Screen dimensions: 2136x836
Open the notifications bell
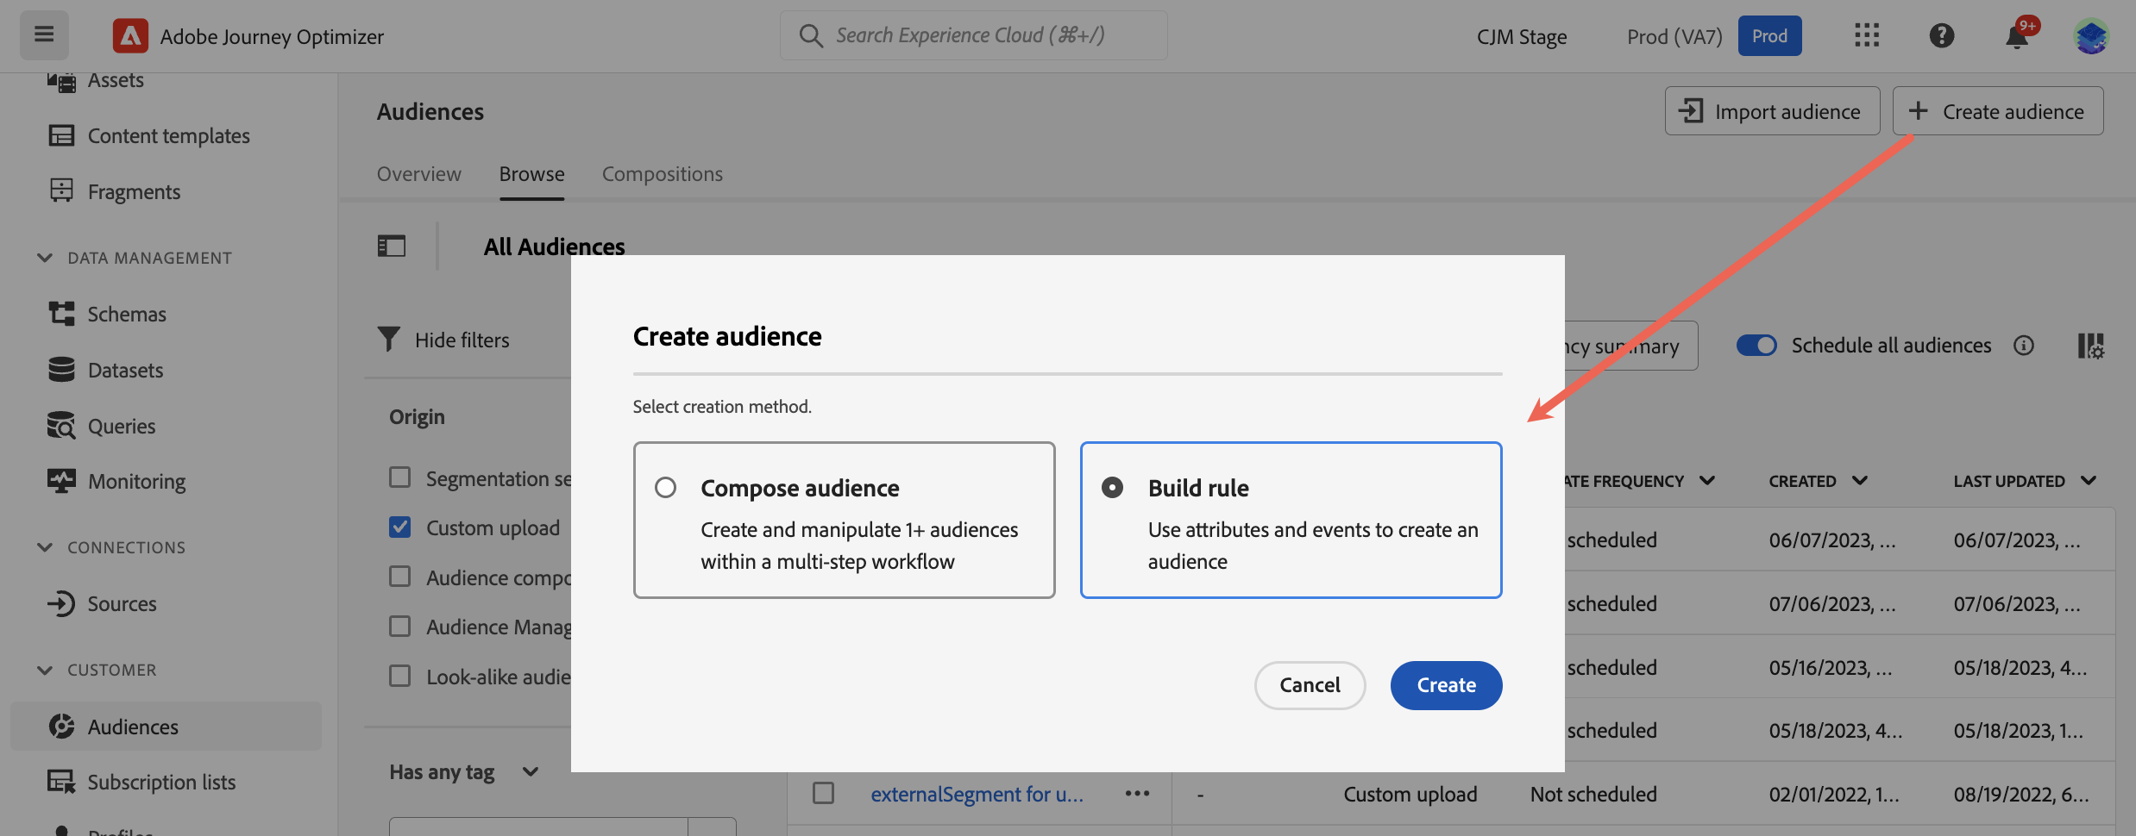tap(2016, 37)
